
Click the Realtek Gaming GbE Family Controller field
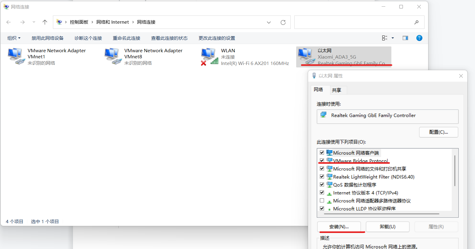387,116
